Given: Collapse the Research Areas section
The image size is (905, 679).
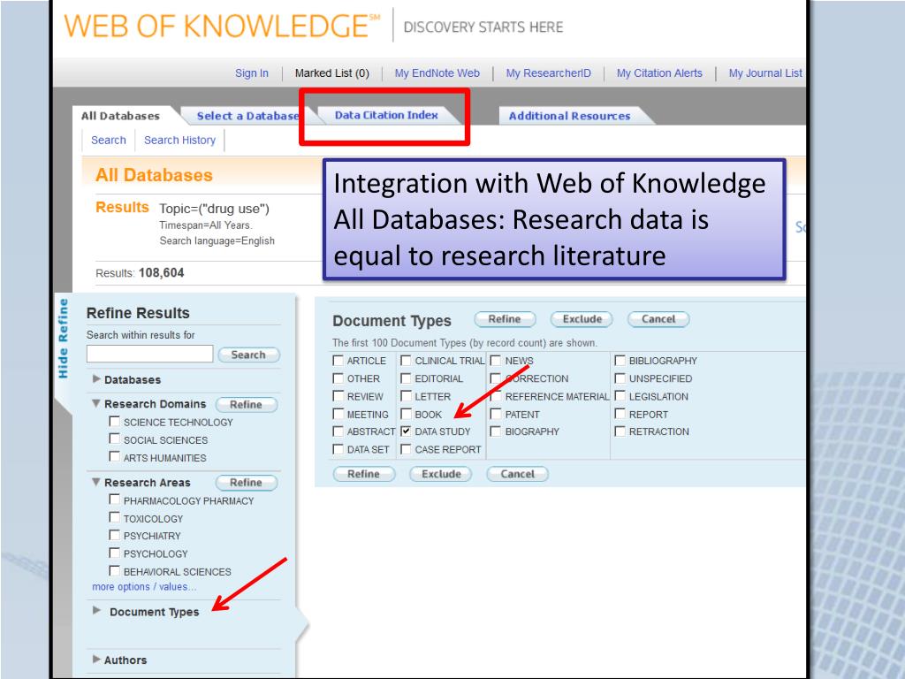Looking at the screenshot, I should [x=95, y=482].
